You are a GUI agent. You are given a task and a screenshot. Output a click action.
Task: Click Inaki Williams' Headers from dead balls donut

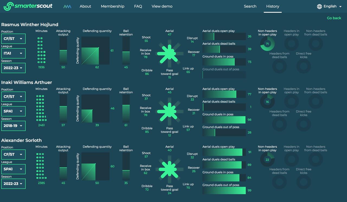[279, 124]
